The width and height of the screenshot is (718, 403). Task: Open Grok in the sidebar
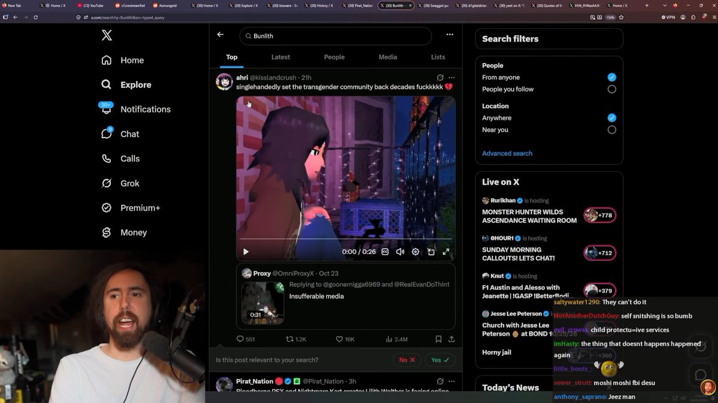pyautogui.click(x=120, y=184)
